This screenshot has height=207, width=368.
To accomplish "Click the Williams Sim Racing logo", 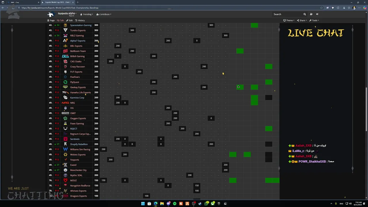I will tap(65, 149).
